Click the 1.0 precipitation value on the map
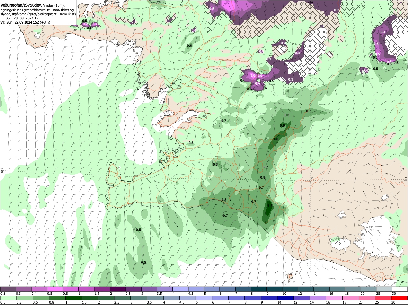408x305 pixels. [276, 139]
